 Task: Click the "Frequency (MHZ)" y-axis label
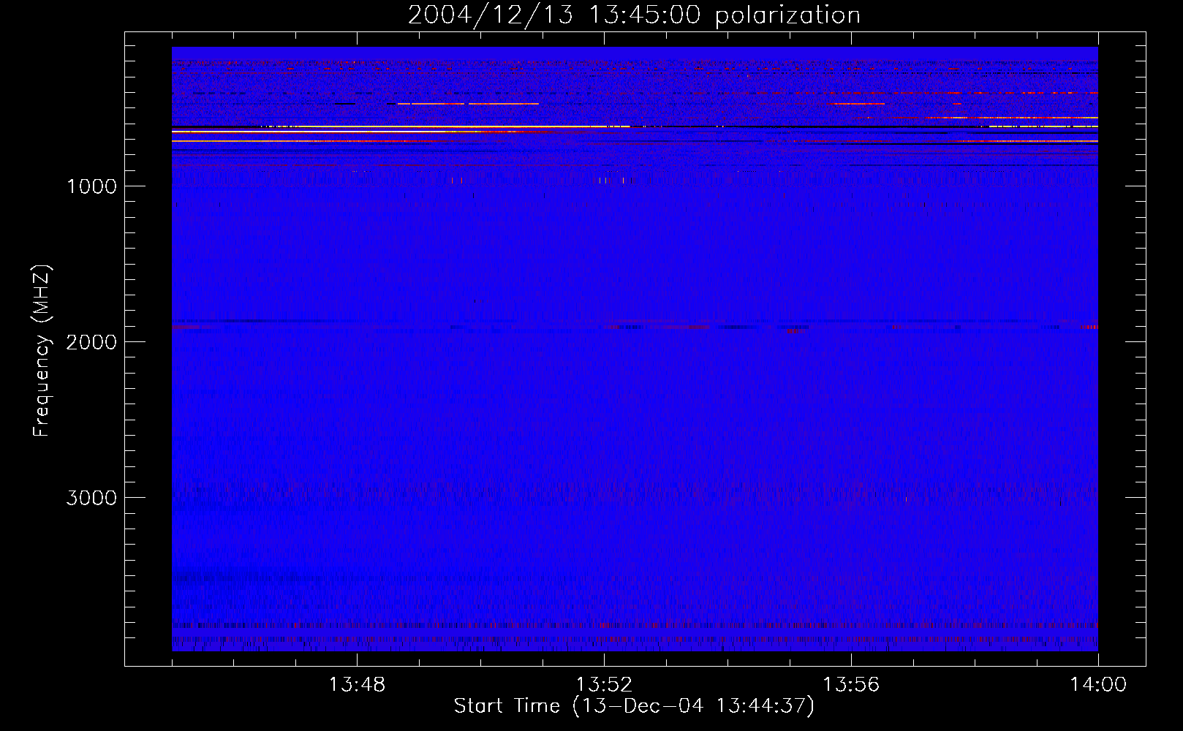pos(42,350)
